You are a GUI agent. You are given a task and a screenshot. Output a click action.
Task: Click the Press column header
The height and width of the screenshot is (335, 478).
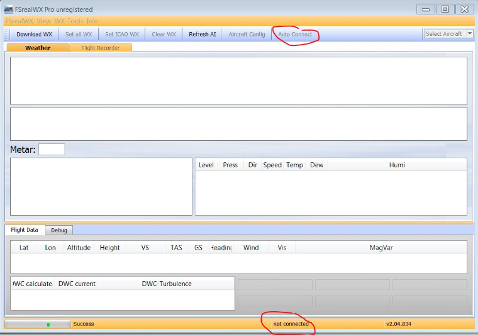230,165
